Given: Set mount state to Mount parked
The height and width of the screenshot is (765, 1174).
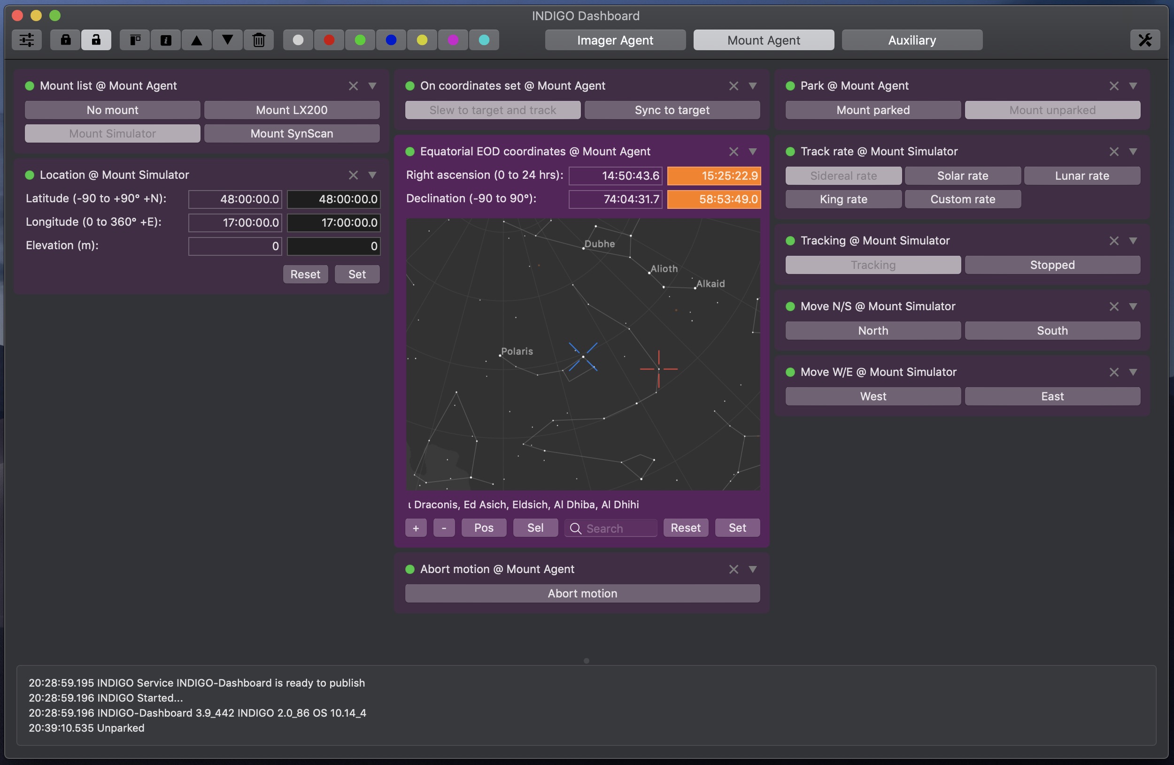Looking at the screenshot, I should point(873,110).
